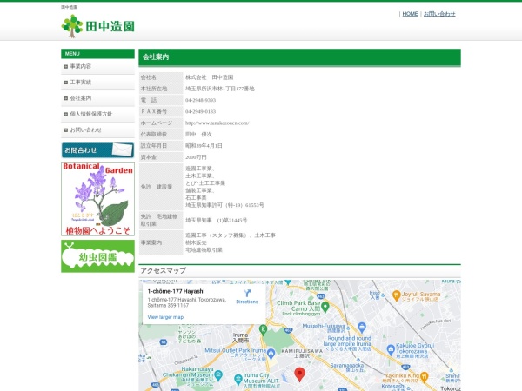Click the Nakamuraya Chukaman Museum marker
Viewport: 522px width, 391px height.
[218, 375]
